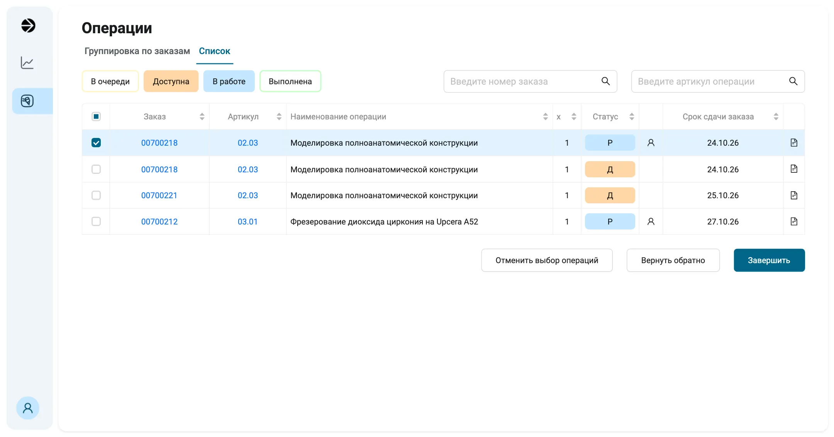Click the assignee icon in the 00700212 row
The image size is (834, 437).
[x=651, y=222]
